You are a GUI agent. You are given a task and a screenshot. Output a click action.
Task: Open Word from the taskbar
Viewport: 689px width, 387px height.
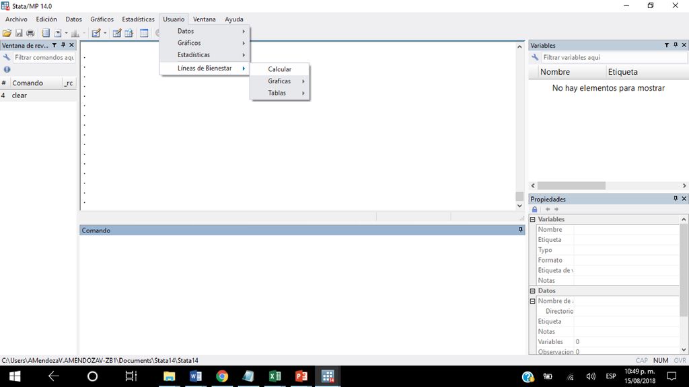point(196,376)
